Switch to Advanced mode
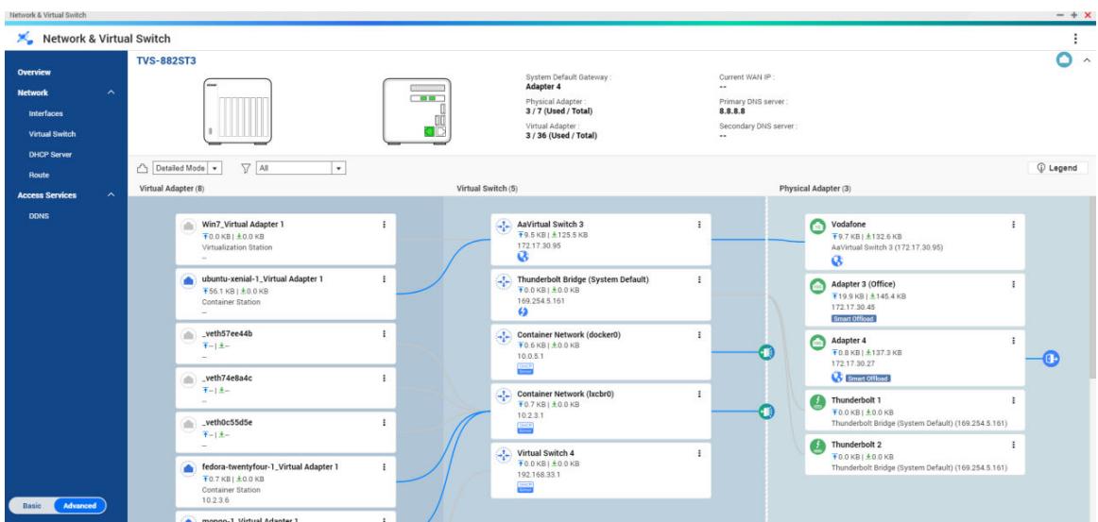The image size is (1098, 522). 79,506
